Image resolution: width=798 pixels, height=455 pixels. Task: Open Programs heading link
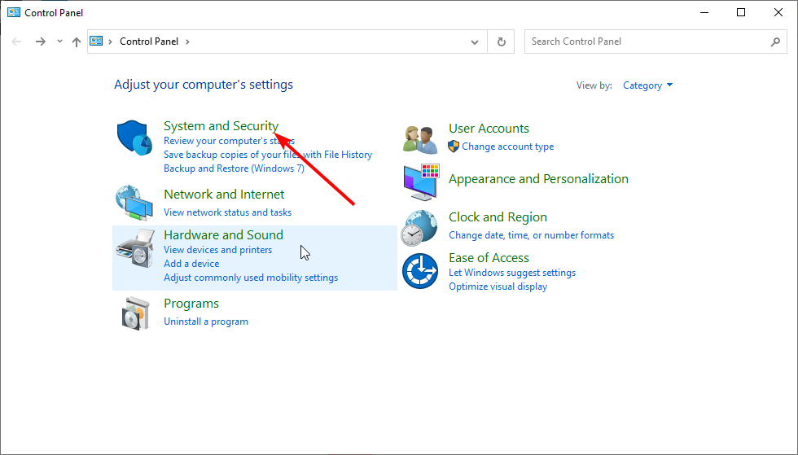point(191,304)
